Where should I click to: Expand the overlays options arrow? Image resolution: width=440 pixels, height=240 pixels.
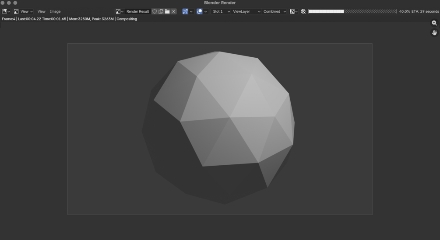206,11
